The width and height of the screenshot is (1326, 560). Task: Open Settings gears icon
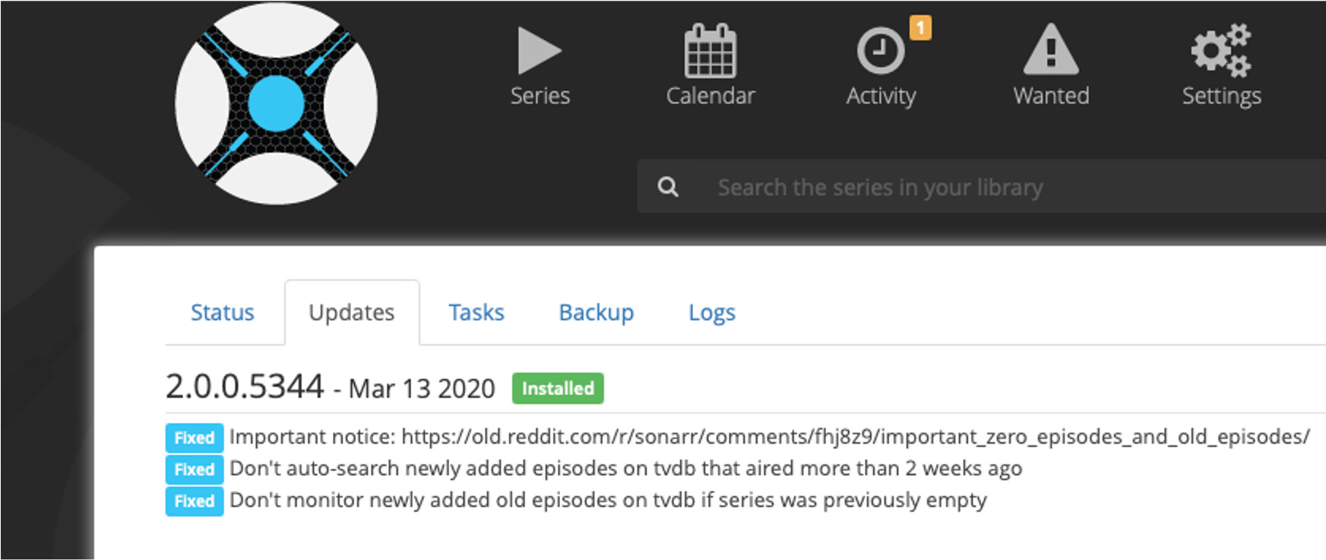[x=1221, y=50]
